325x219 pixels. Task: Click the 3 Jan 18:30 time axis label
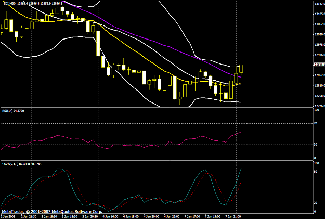[70, 217]
